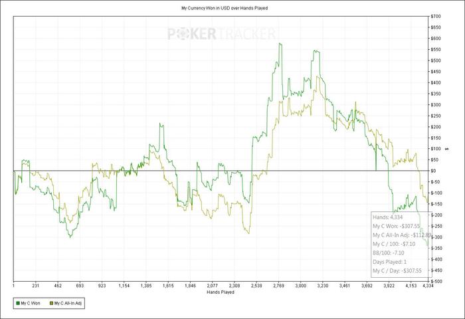Click 'My C / 100: -$7.10' stat line
Screen dimensions: 465x319
click(394, 244)
